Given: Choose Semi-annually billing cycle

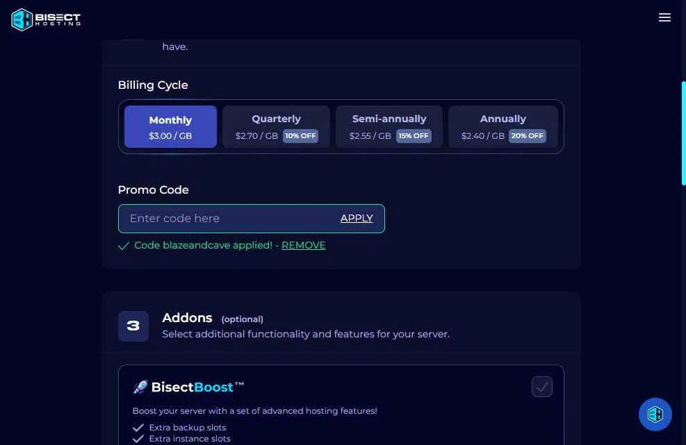Looking at the screenshot, I should (x=389, y=127).
